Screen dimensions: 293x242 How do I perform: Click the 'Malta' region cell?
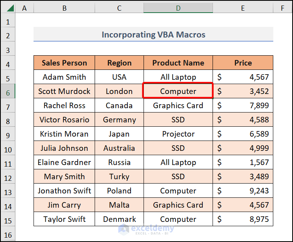tap(119, 205)
